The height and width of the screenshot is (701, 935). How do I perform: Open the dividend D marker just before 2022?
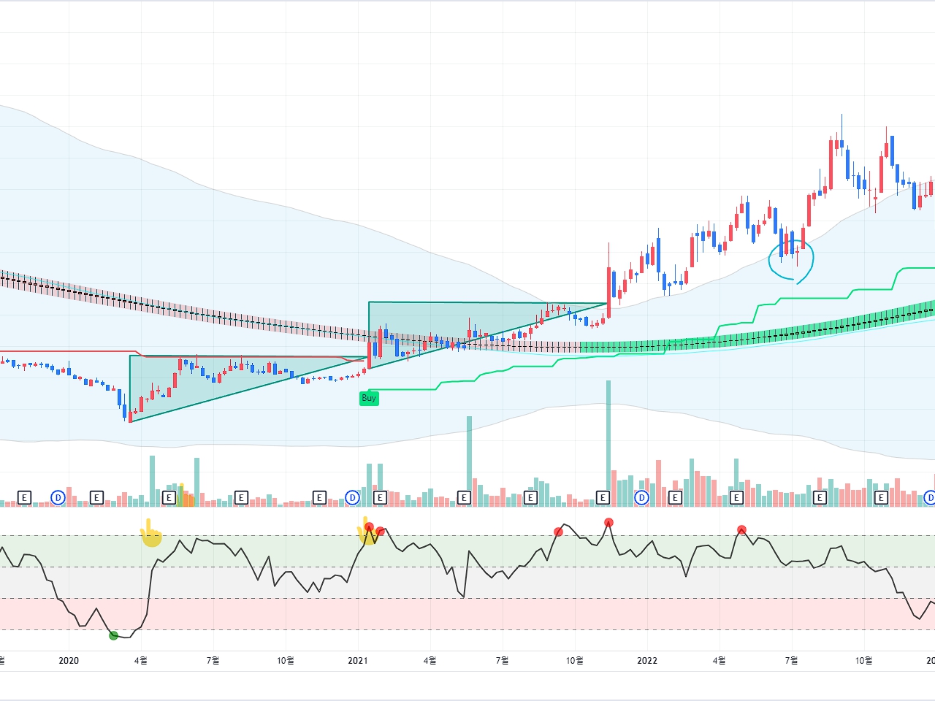642,498
